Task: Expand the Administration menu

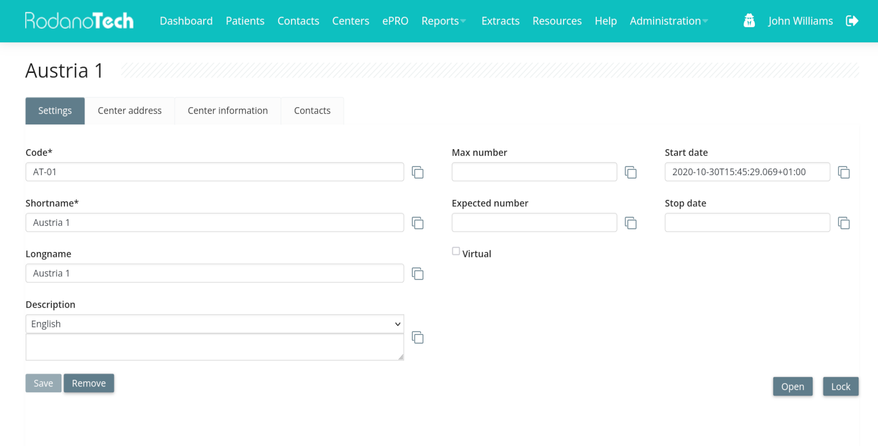Action: tap(668, 21)
